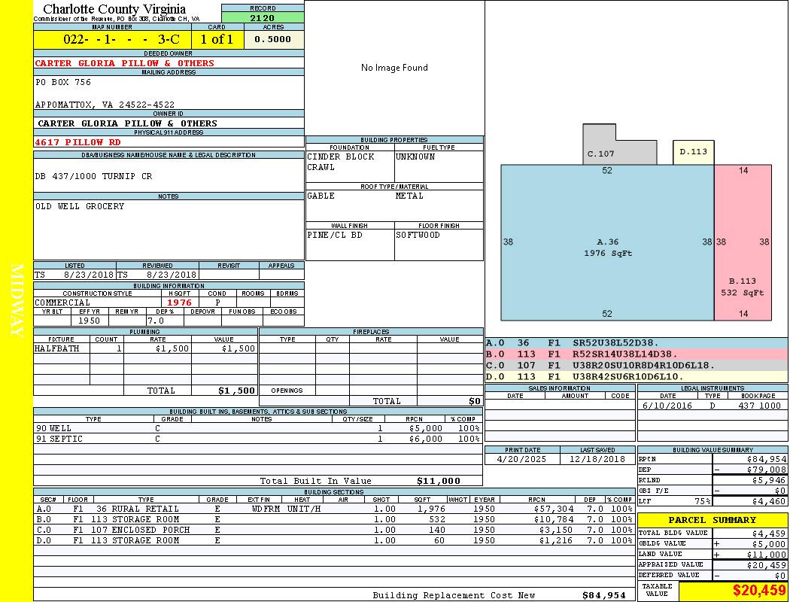
Task: Click the map number 022-1-3-C field
Action: tap(111, 40)
